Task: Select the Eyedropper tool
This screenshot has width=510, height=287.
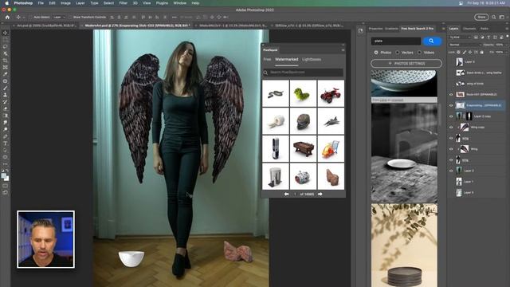Action: point(6,74)
